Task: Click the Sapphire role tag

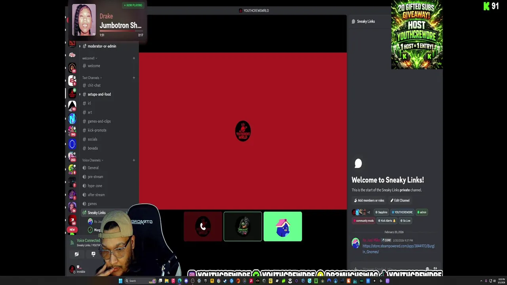Action: click(381, 212)
